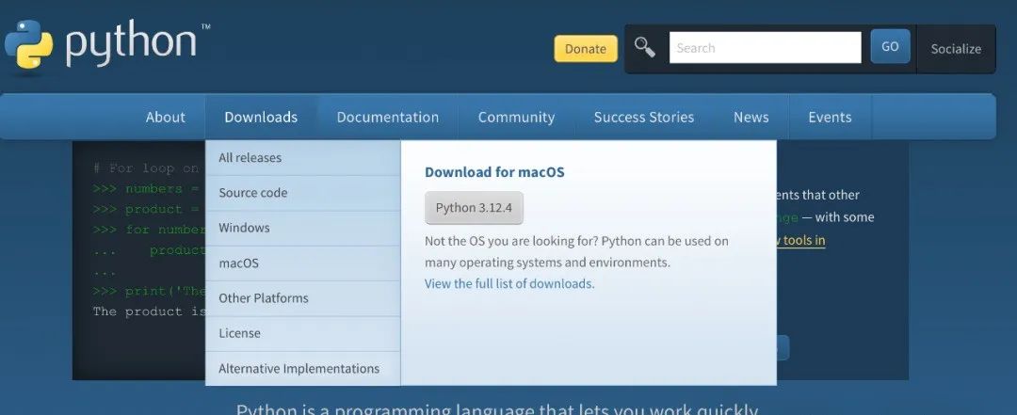Image resolution: width=1017 pixels, height=415 pixels.
Task: Pick Windows from Downloads submenu
Action: pyautogui.click(x=303, y=228)
